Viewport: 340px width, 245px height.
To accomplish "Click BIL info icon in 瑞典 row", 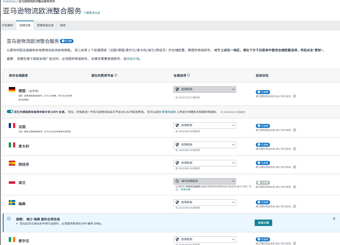I will click(x=294, y=206).
